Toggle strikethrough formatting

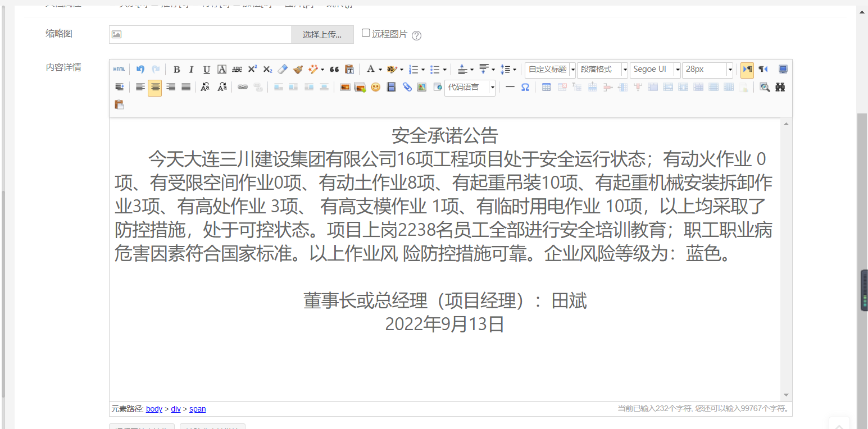pos(237,69)
